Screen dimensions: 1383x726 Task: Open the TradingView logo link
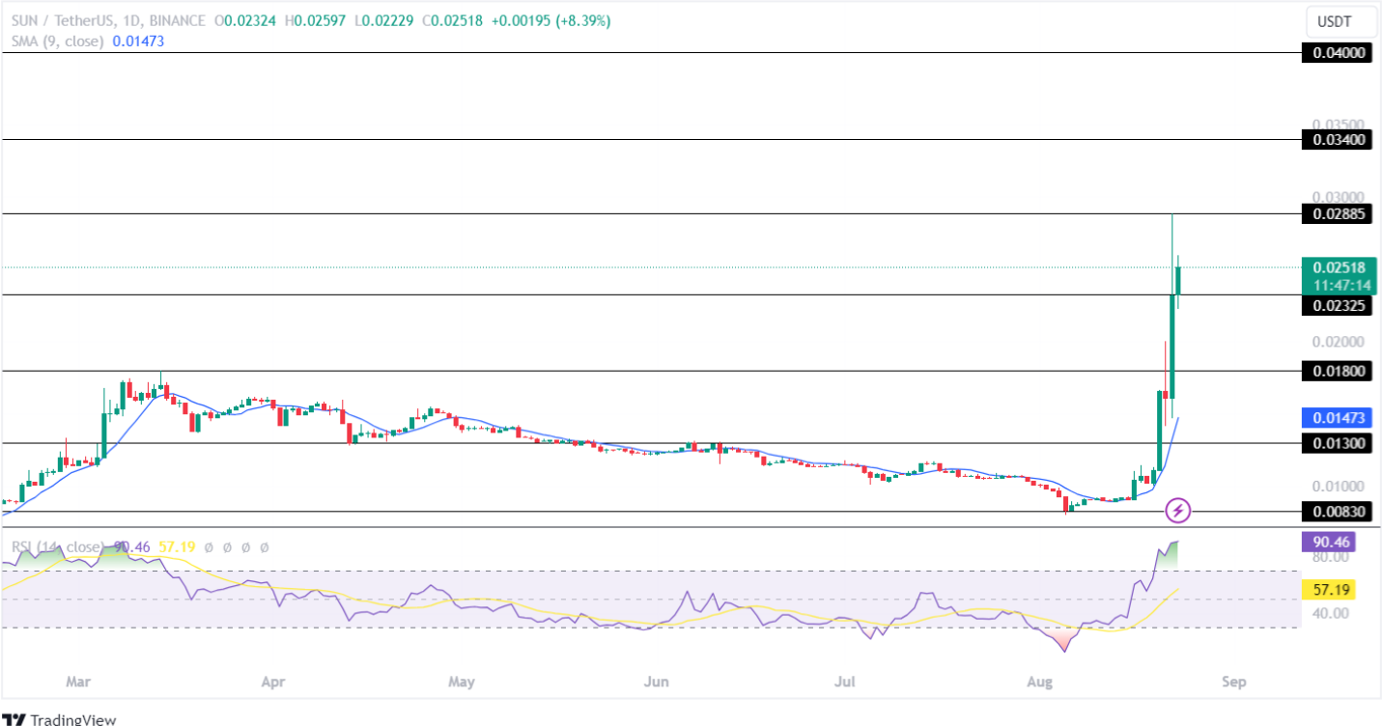(x=60, y=719)
